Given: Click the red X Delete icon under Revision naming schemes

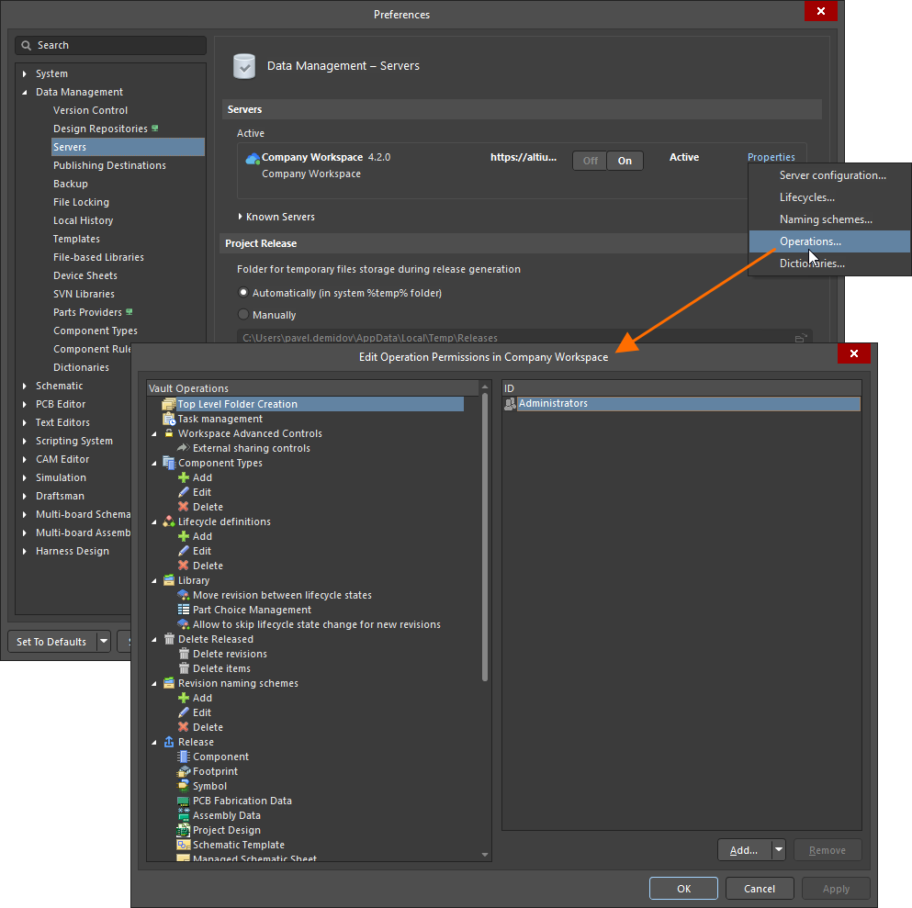Looking at the screenshot, I should click(x=183, y=726).
